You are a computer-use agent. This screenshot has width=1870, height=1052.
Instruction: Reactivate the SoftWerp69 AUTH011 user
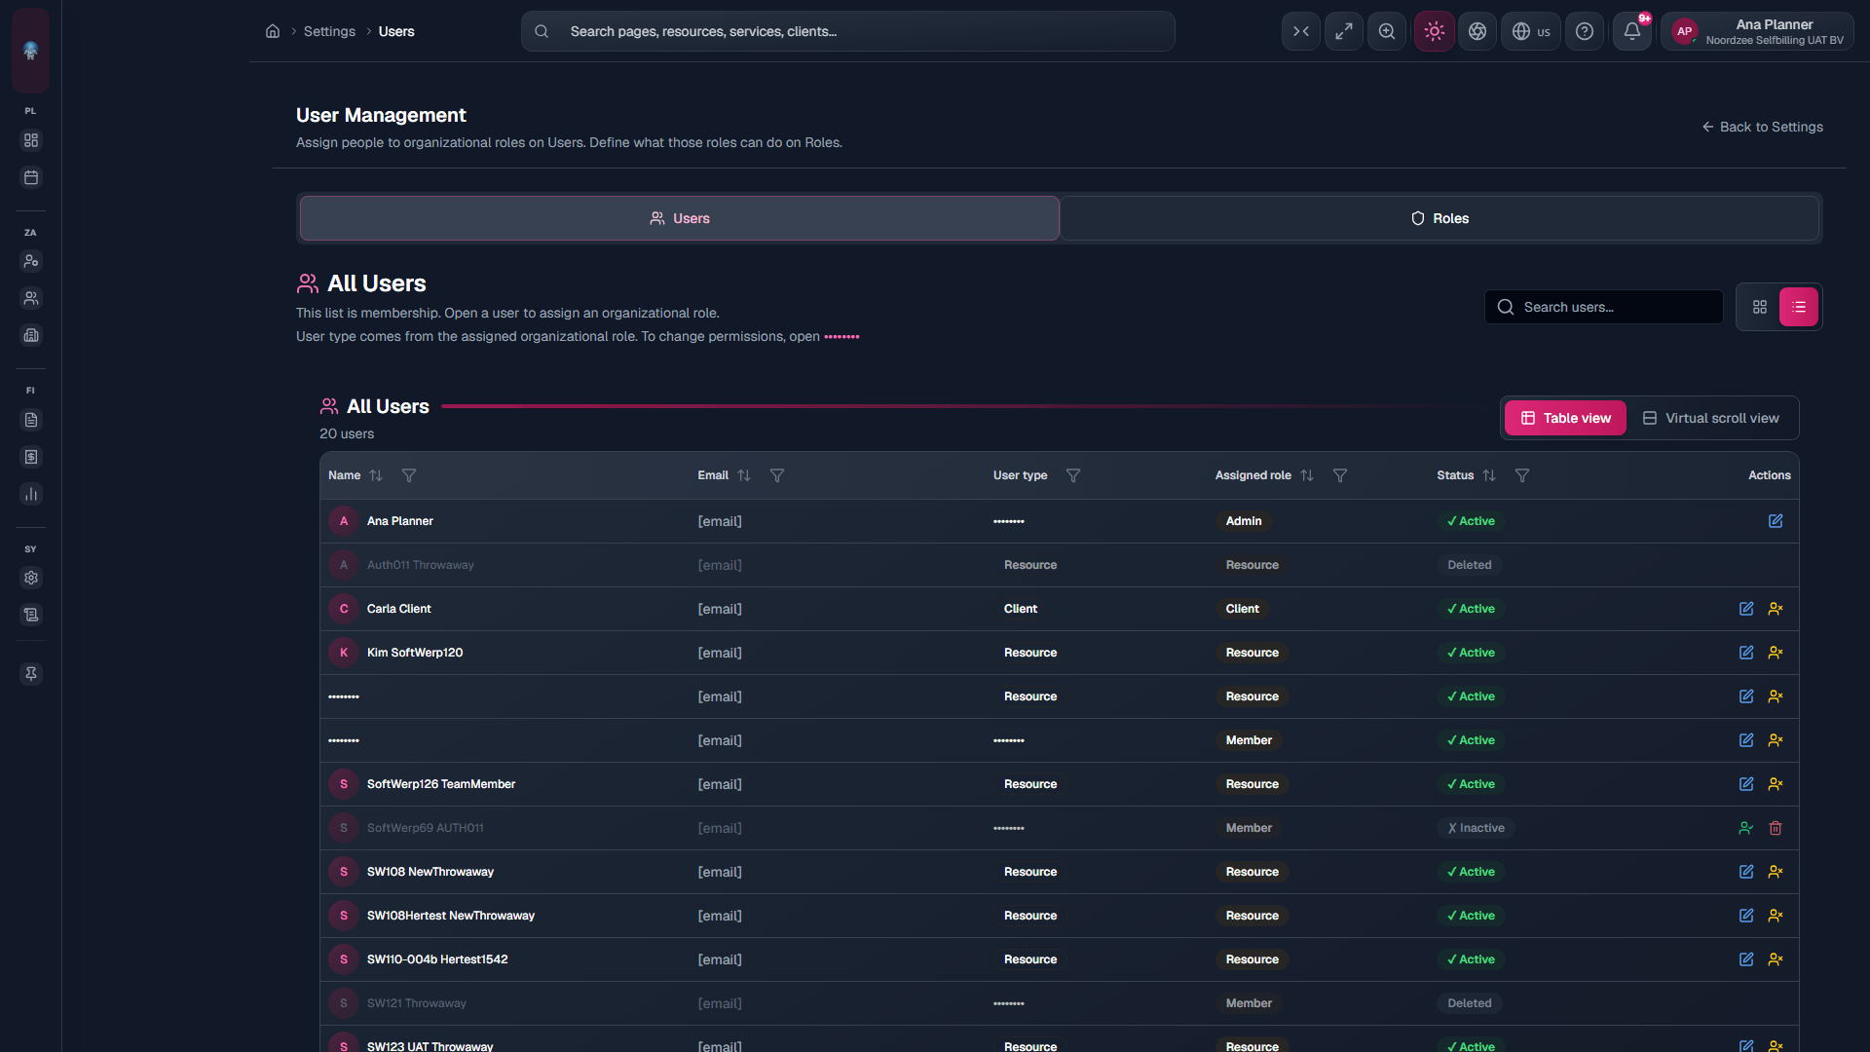1746,828
